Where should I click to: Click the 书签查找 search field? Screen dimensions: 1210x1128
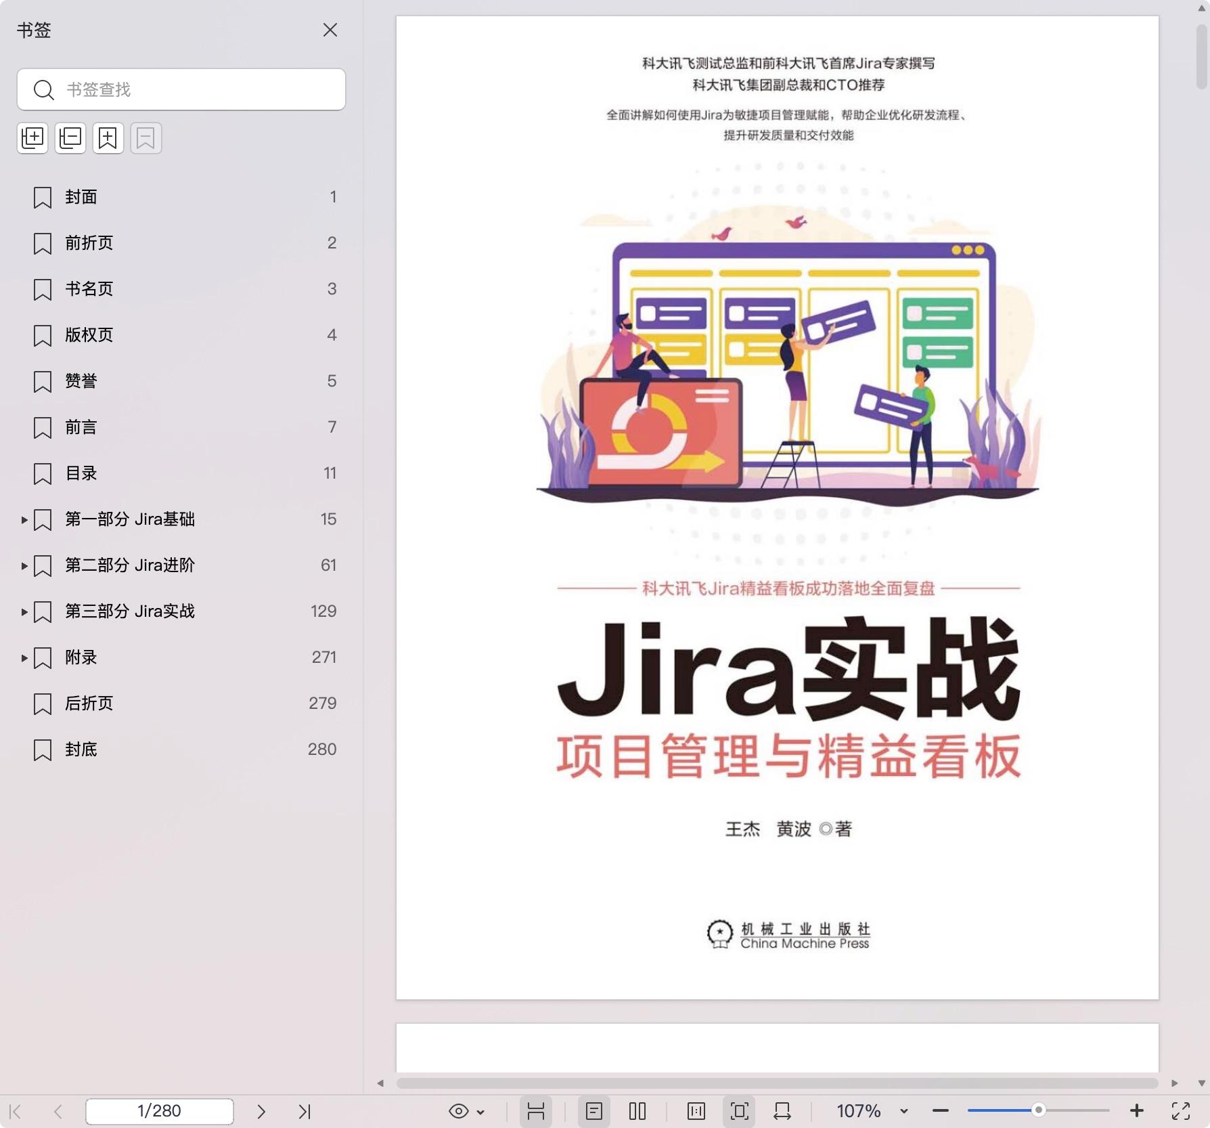[181, 89]
